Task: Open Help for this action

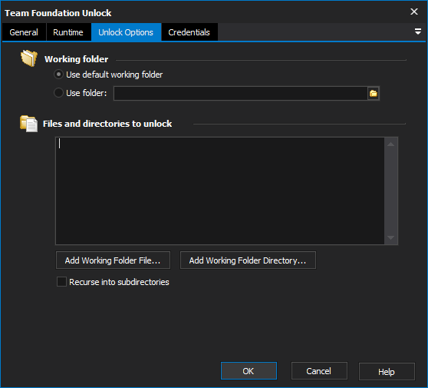Action: pos(387,372)
